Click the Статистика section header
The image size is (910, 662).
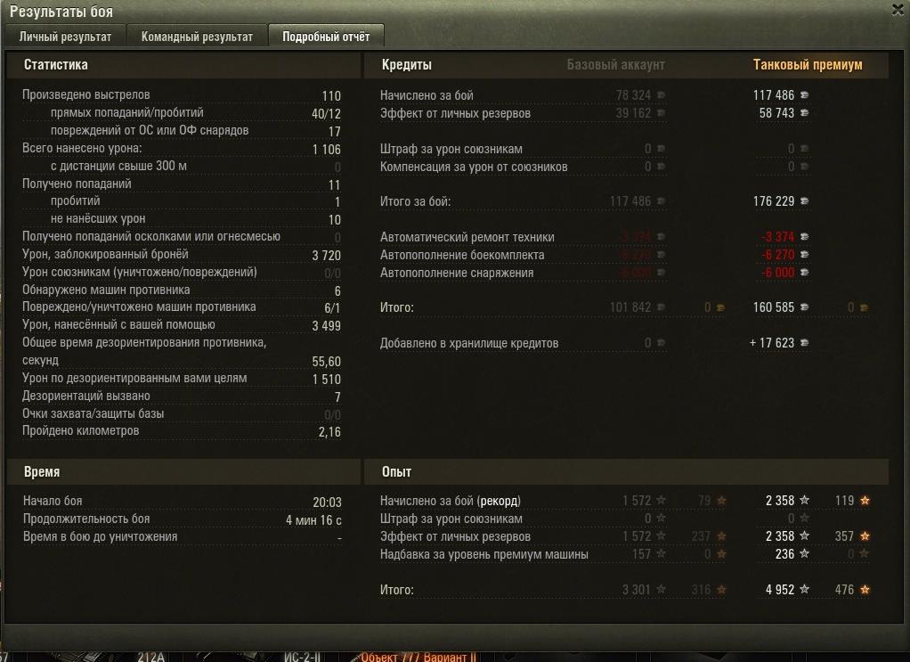coord(56,64)
